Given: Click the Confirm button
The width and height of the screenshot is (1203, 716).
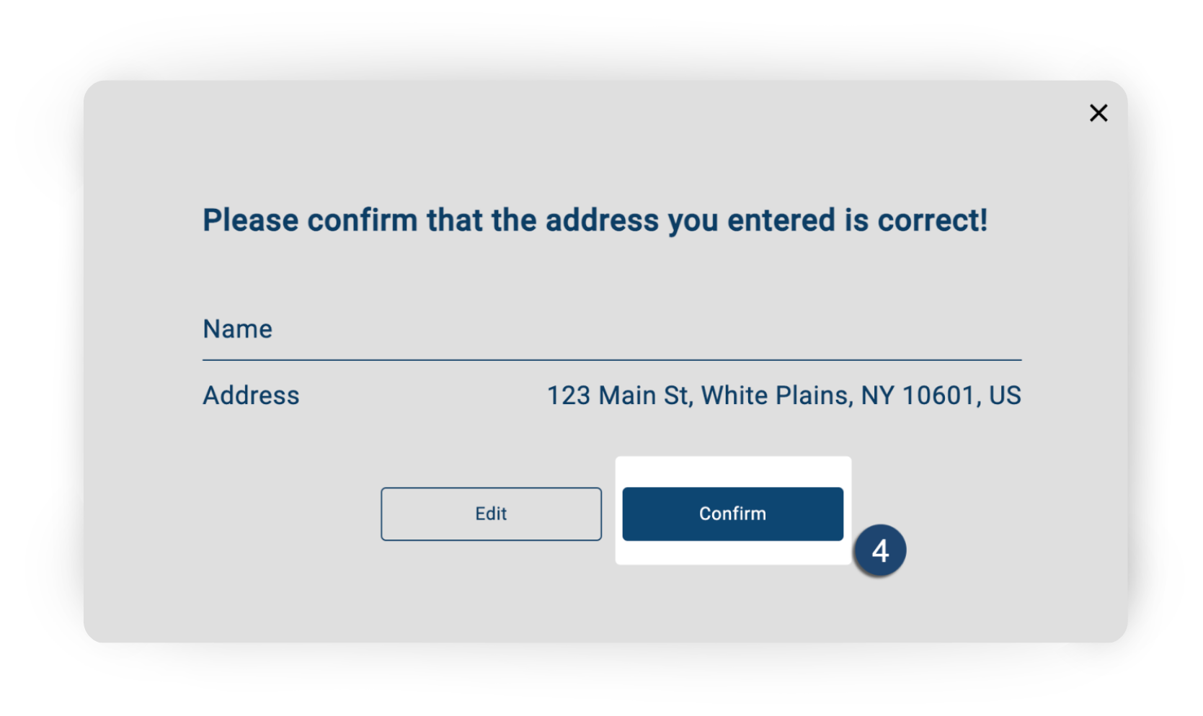Looking at the screenshot, I should [732, 514].
